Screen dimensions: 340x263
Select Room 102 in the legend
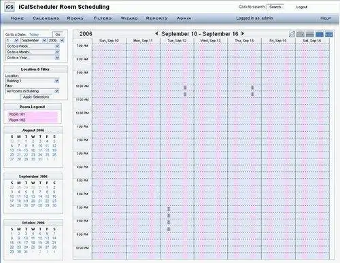tap(33, 120)
